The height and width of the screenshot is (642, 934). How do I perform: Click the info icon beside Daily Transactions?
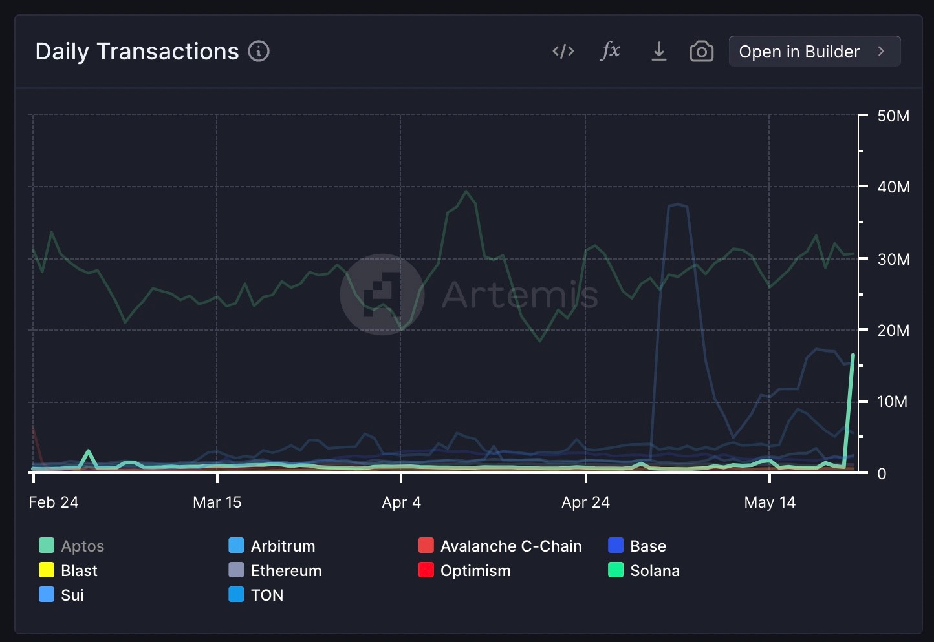click(259, 51)
